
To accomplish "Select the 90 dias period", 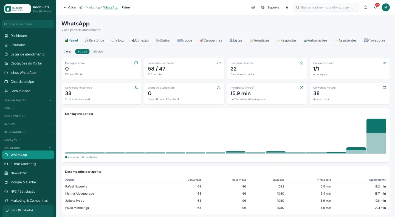I will [x=98, y=51].
